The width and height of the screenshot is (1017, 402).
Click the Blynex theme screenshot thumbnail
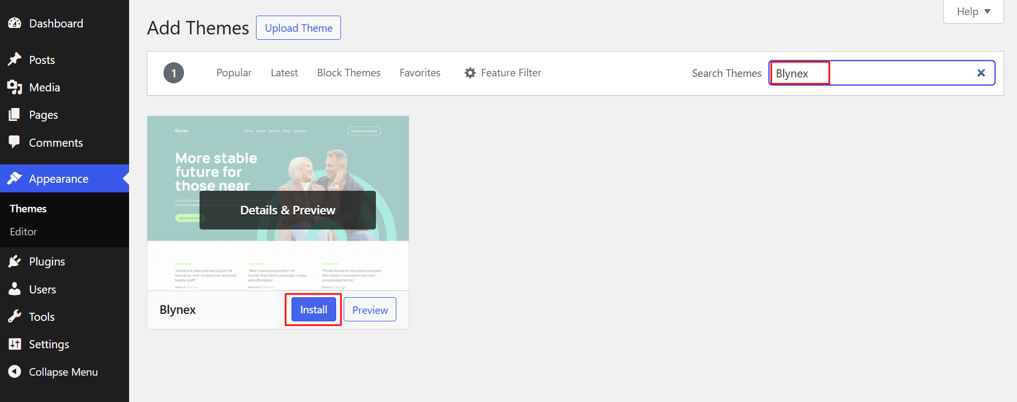(x=278, y=203)
